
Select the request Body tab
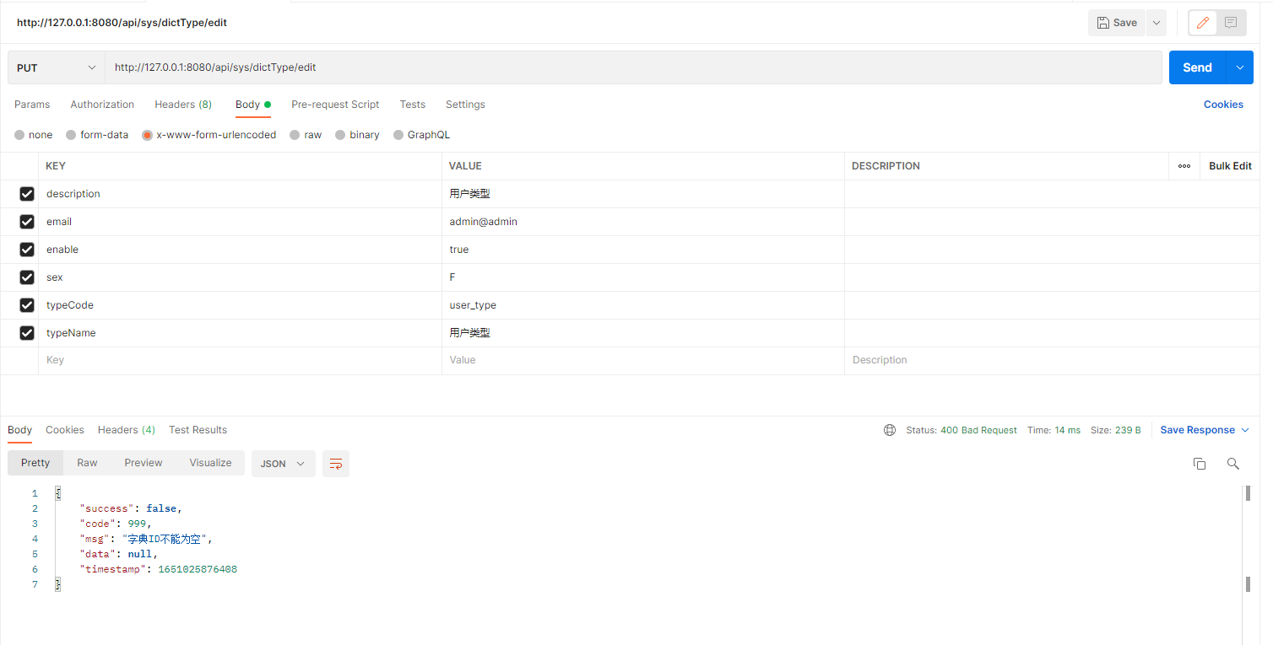pyautogui.click(x=253, y=105)
